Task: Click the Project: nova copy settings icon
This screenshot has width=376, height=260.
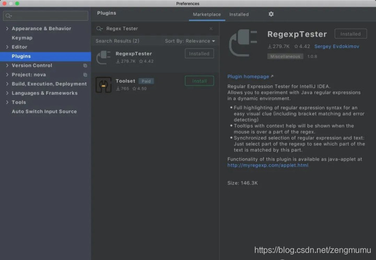Action: [x=85, y=75]
